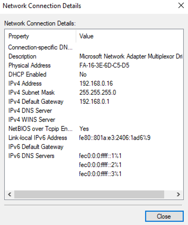Select the IPv4 DNS Server row
The height and width of the screenshot is (225, 188).
[x=94, y=111]
